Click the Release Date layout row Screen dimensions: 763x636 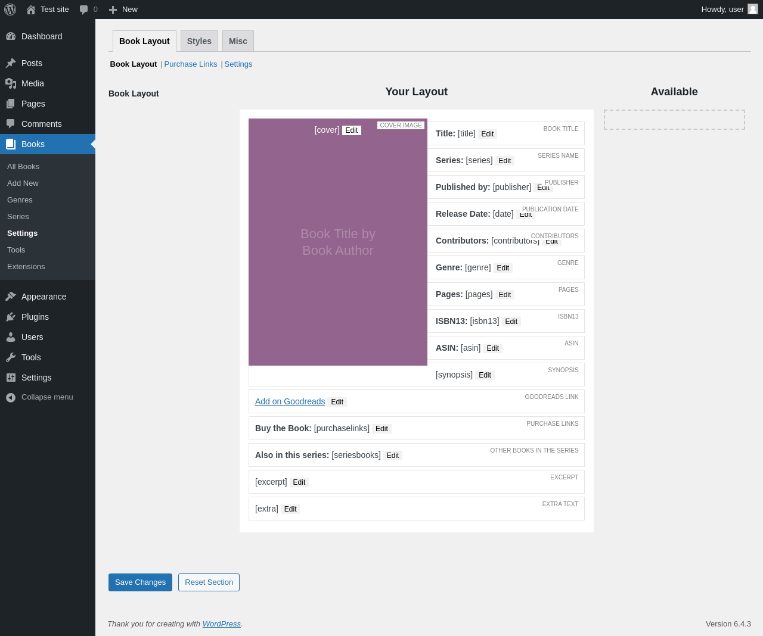pos(505,214)
